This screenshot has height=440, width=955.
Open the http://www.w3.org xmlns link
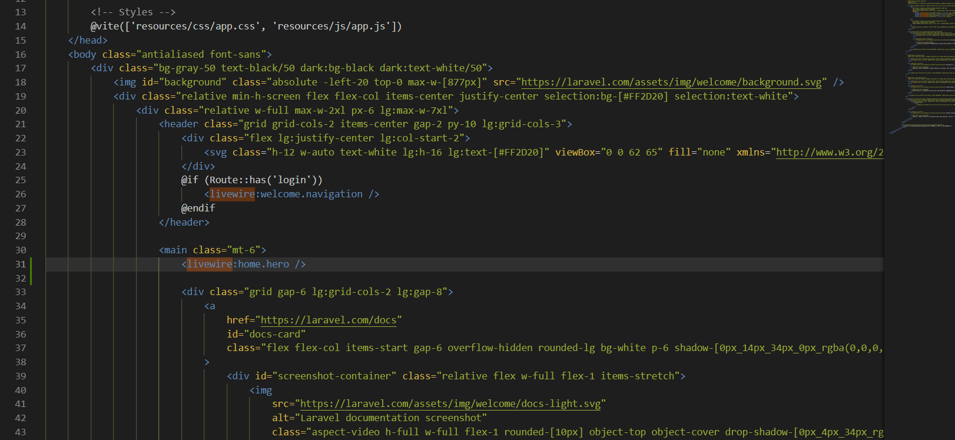pos(830,153)
